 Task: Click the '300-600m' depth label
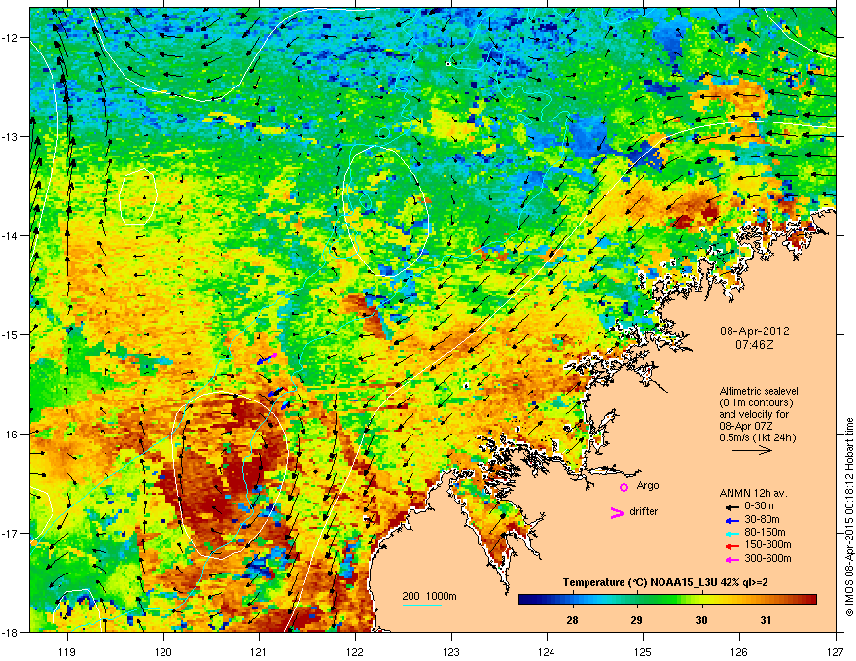tap(767, 559)
